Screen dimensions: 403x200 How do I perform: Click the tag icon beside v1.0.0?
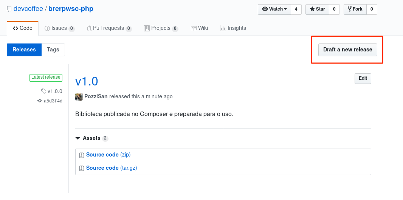(44, 91)
